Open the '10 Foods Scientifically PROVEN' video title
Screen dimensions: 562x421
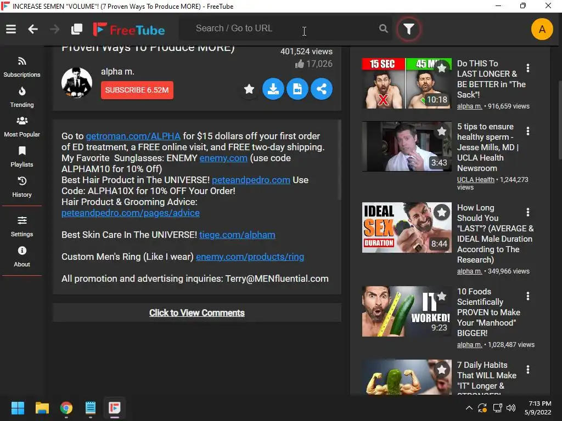coord(488,312)
